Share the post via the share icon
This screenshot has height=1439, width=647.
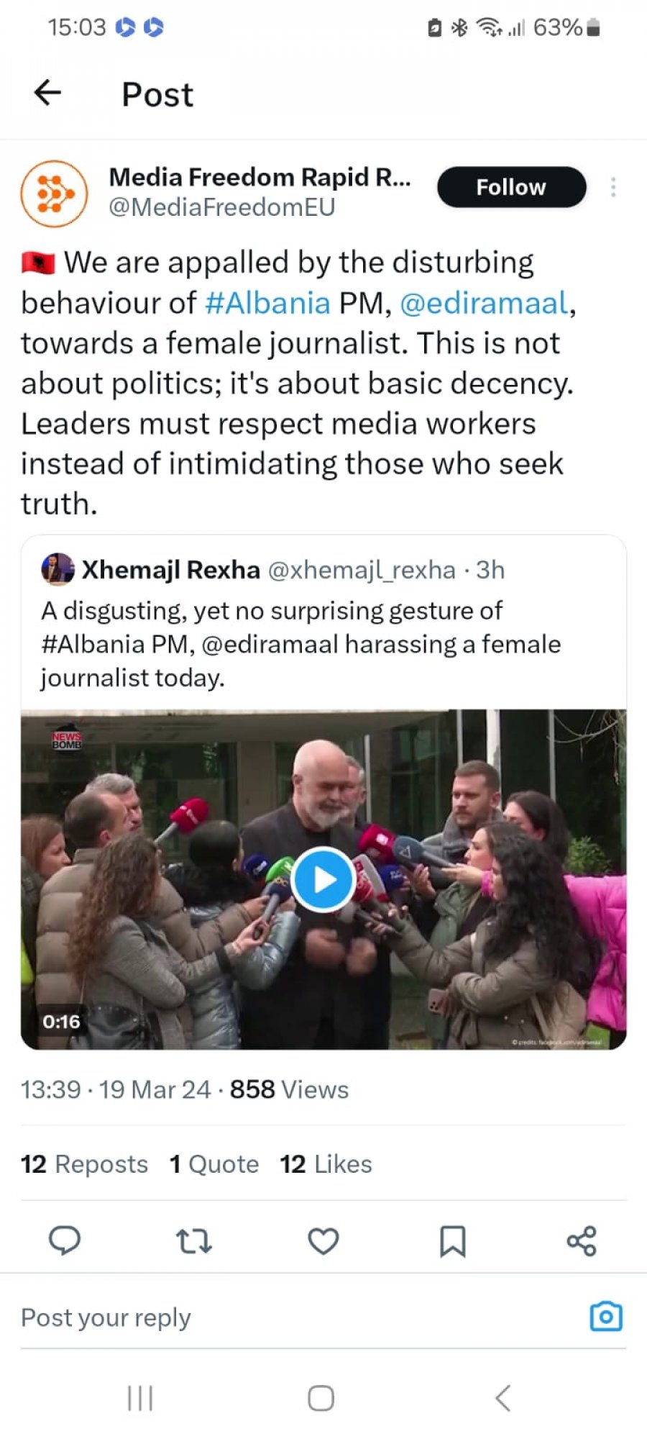(582, 1241)
